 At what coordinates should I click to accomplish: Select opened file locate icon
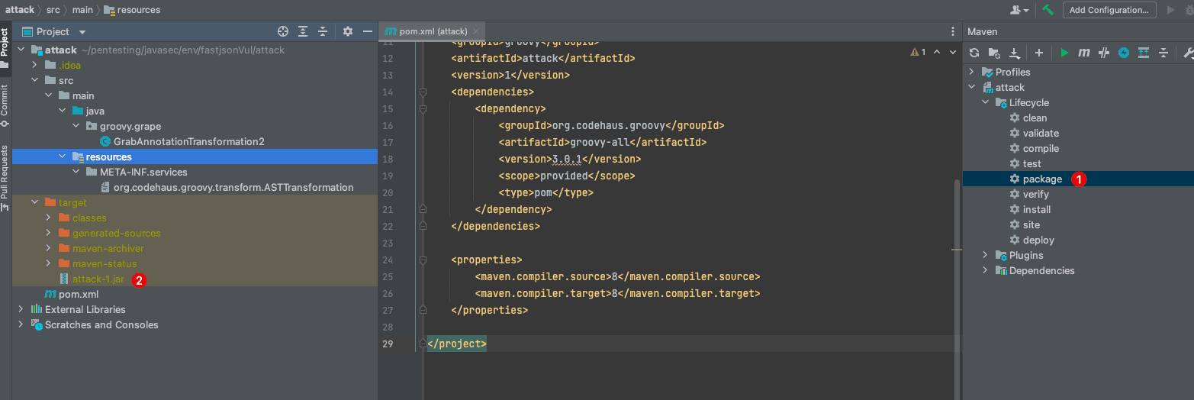[283, 31]
